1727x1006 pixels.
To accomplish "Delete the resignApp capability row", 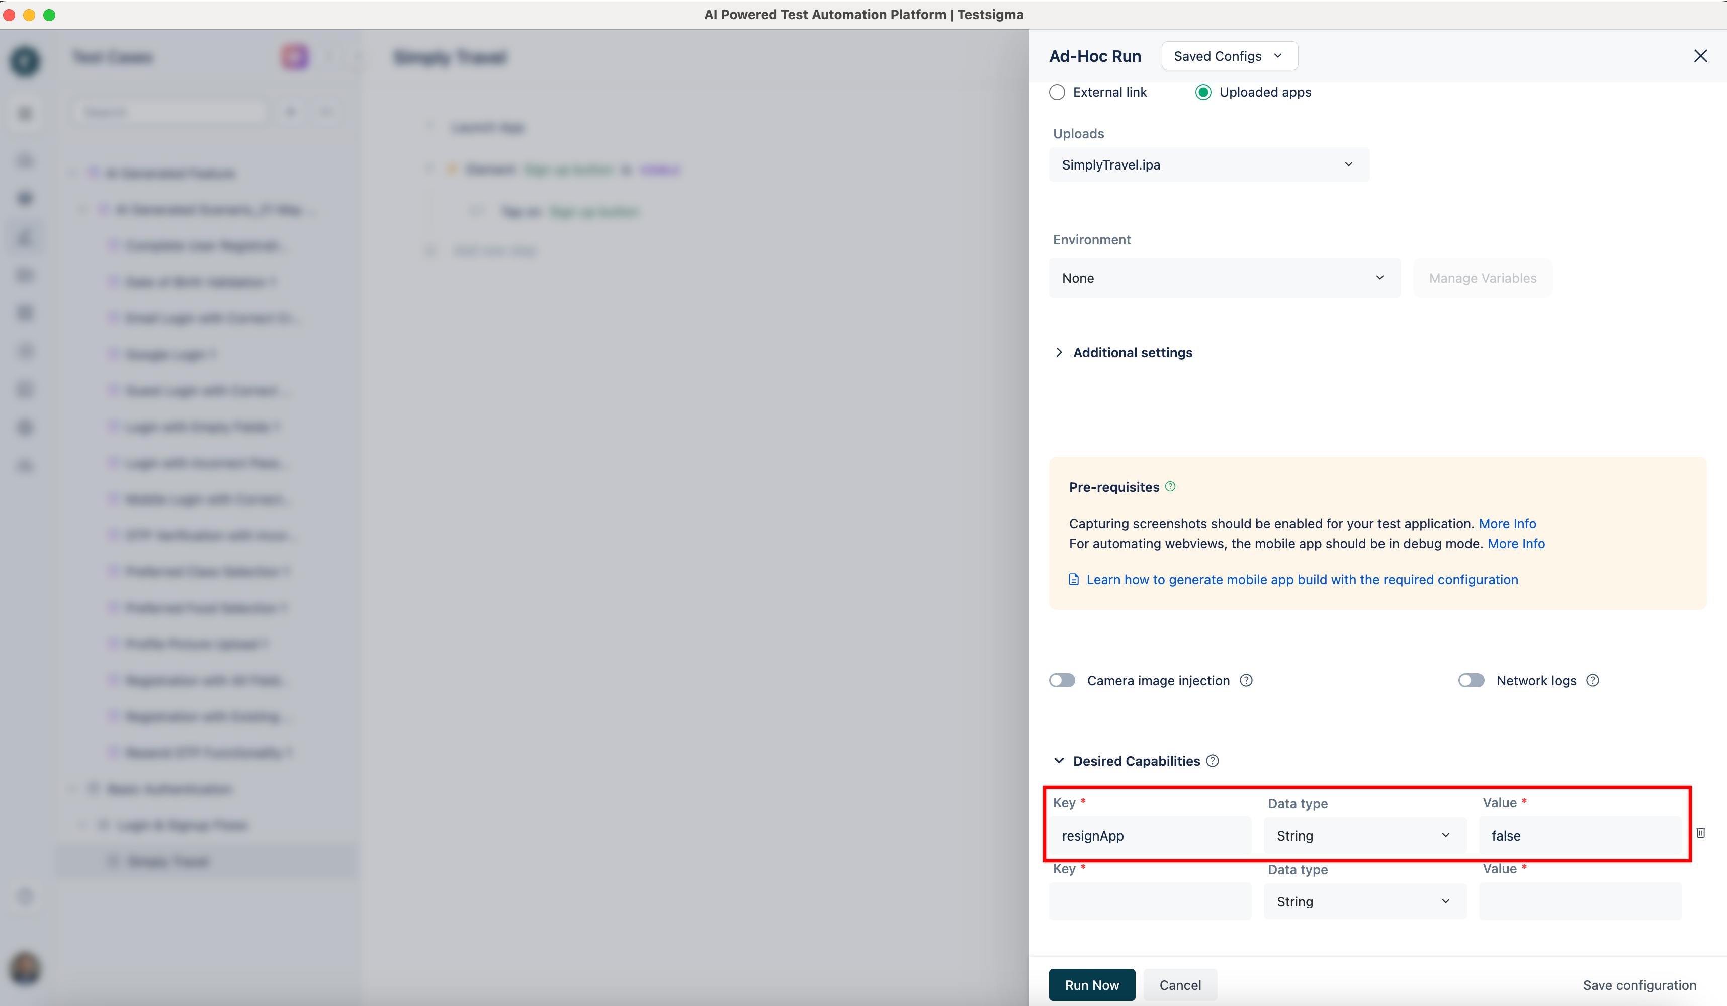I will (1700, 833).
